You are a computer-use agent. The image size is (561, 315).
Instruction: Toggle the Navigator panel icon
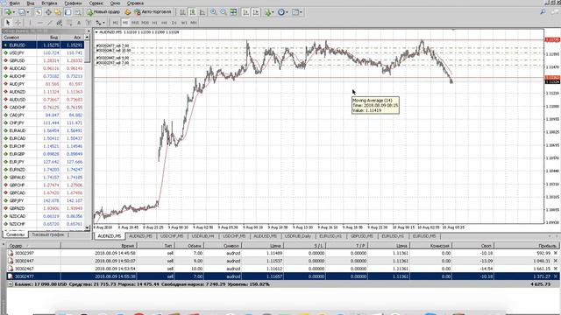coord(58,12)
